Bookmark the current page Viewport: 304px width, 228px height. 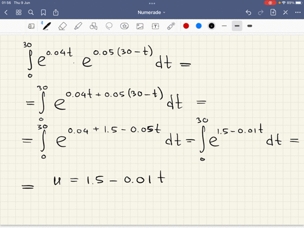[x=43, y=13]
